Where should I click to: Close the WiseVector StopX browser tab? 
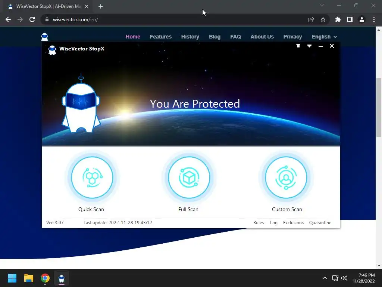coord(87,7)
